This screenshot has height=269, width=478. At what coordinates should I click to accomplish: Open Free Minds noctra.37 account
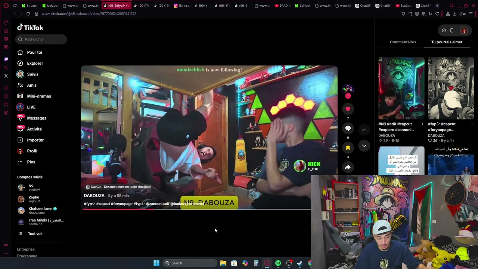(x=41, y=222)
